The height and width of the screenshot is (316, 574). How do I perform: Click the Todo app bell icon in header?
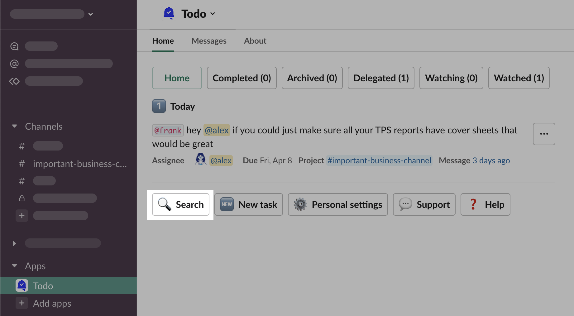(x=169, y=13)
